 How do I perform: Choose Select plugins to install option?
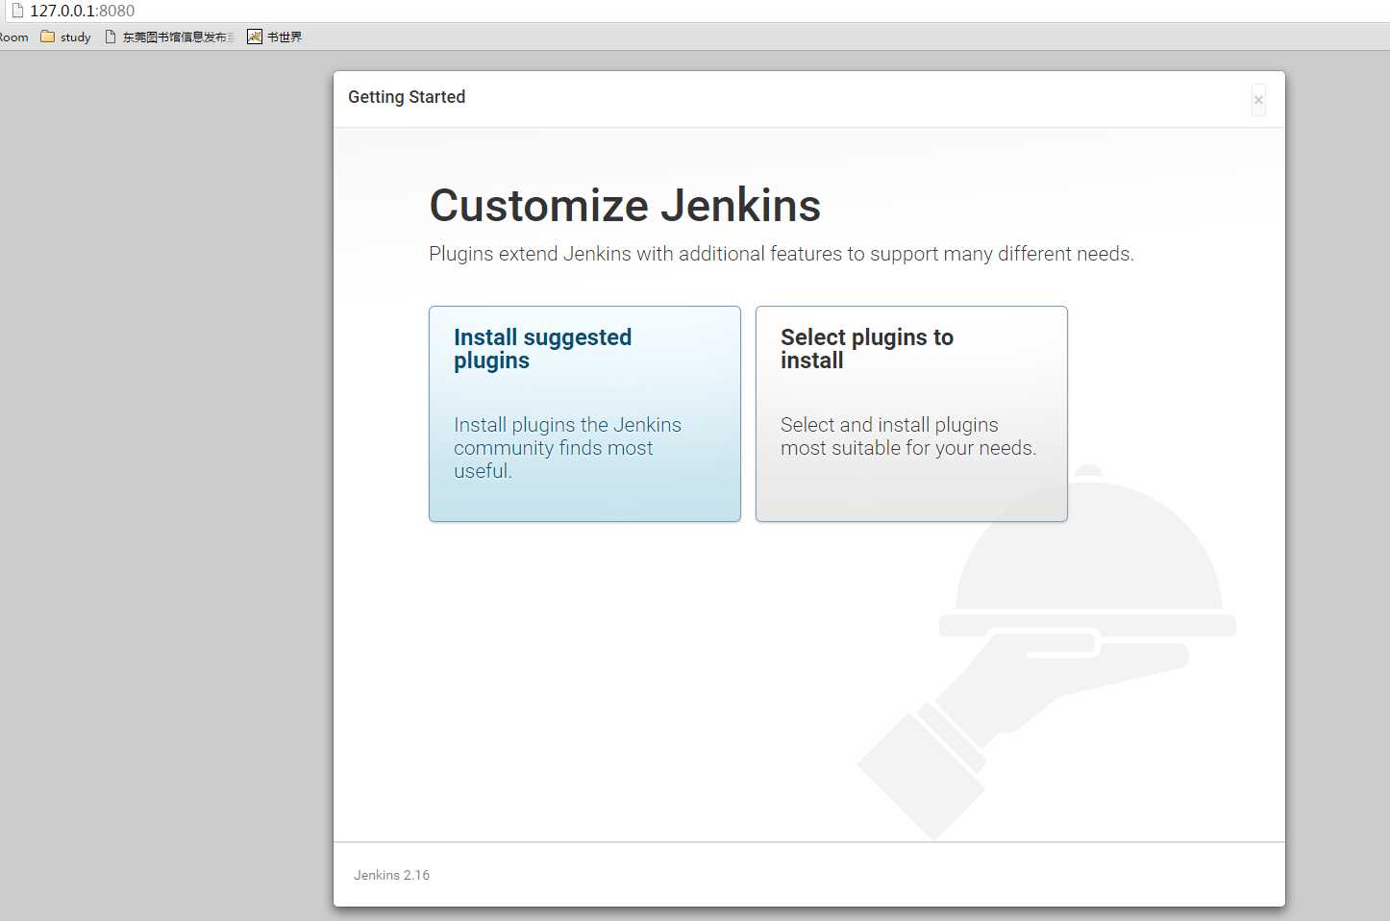(911, 413)
